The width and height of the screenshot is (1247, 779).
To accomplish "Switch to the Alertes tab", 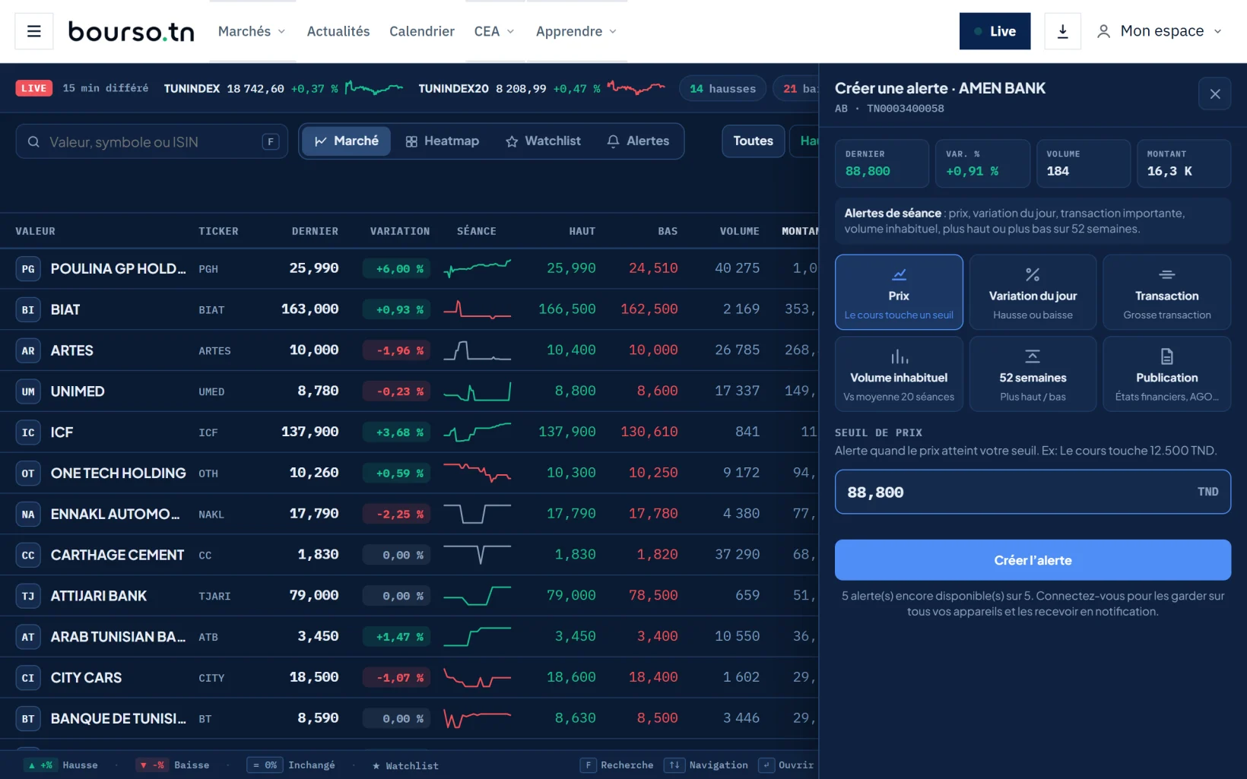I will (638, 141).
